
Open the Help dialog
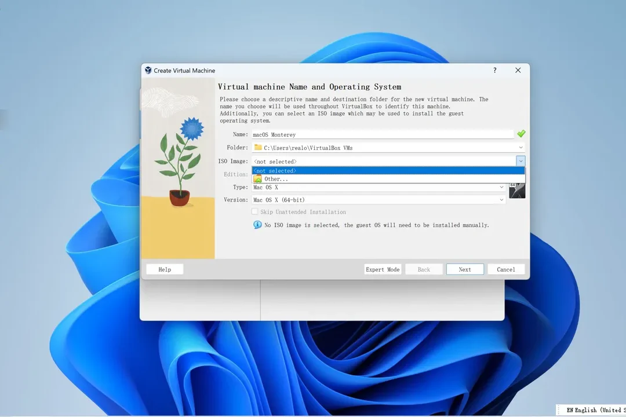[164, 269]
